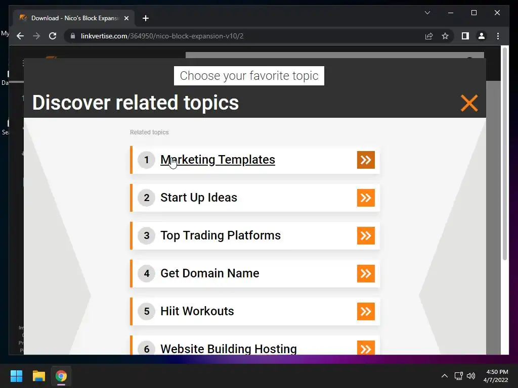This screenshot has height=388, width=518.
Task: Close the Download - Nico's Block Expansion tab
Action: point(126,18)
